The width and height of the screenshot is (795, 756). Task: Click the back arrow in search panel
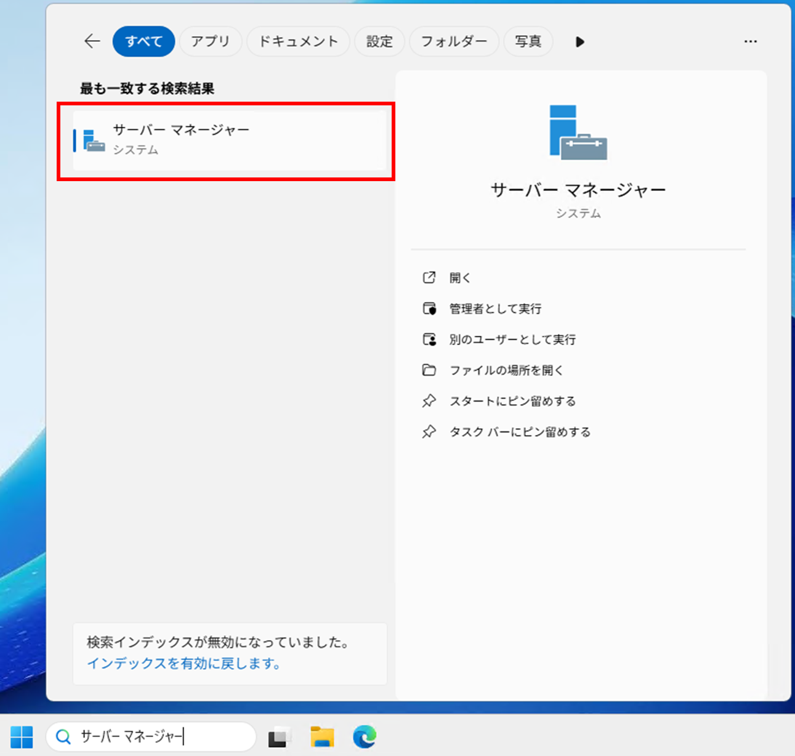pyautogui.click(x=92, y=41)
